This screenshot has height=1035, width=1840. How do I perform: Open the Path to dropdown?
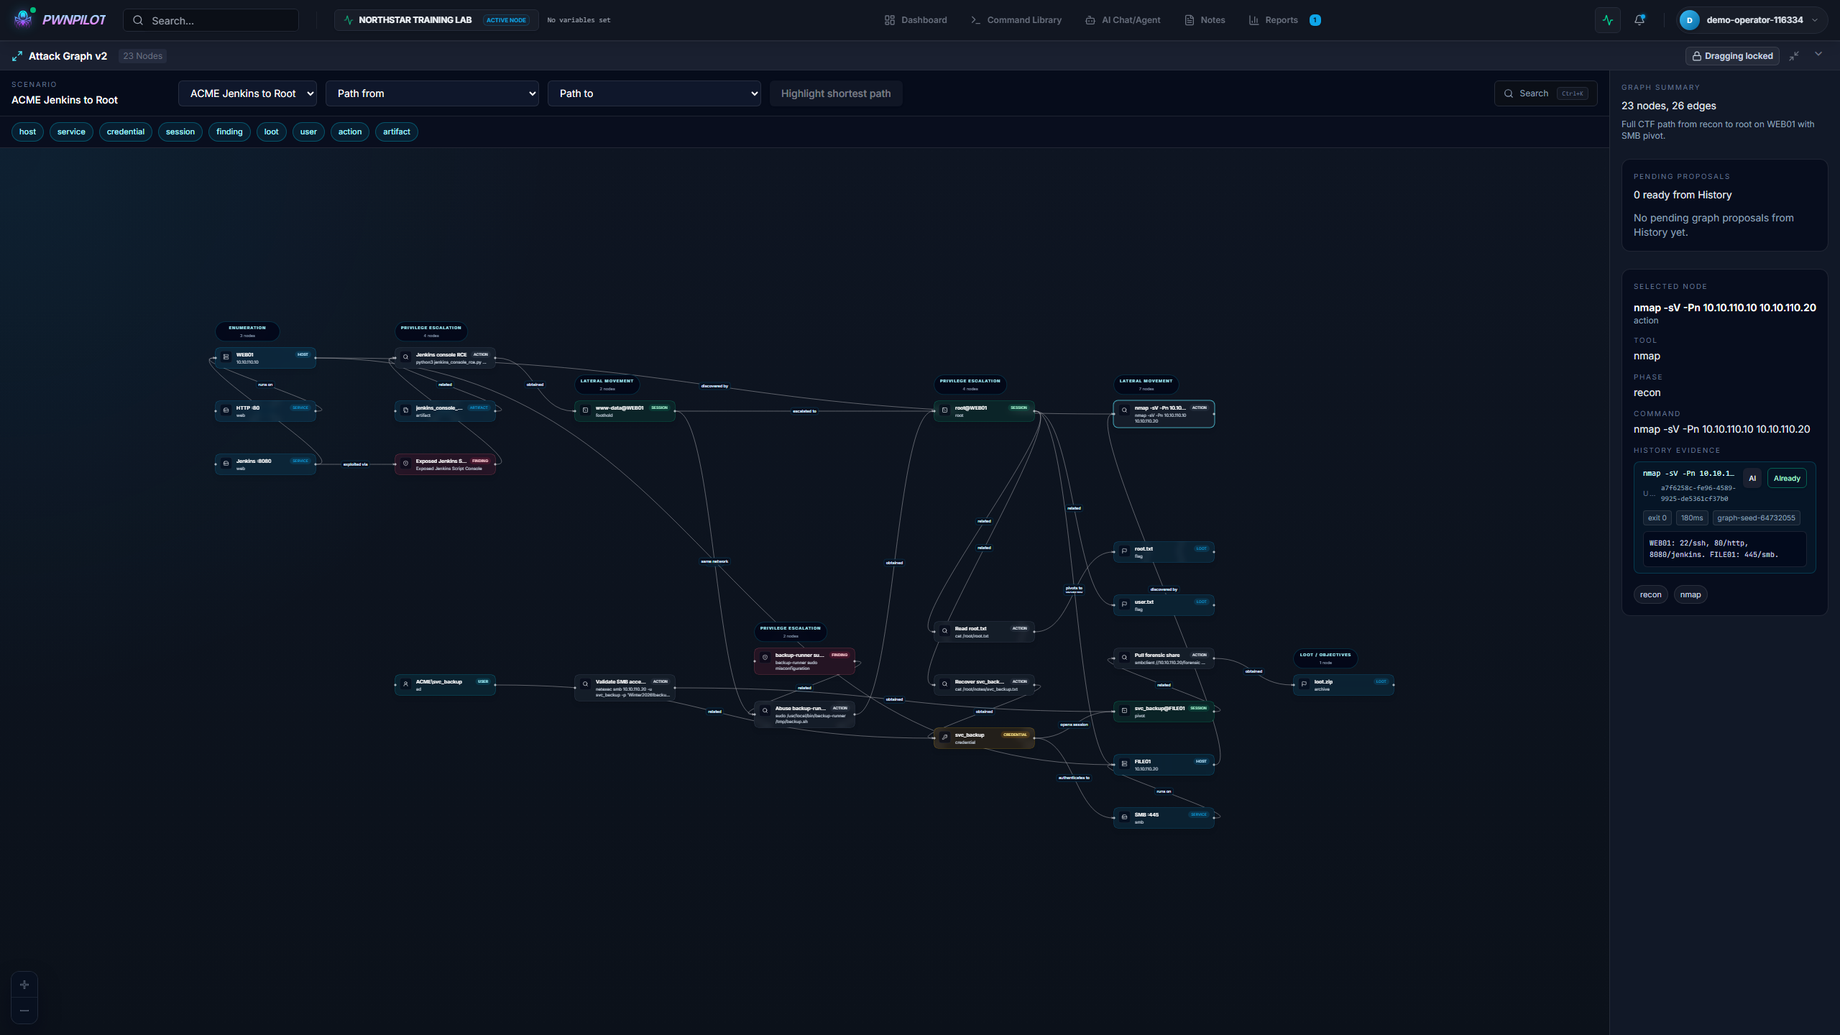pyautogui.click(x=654, y=93)
